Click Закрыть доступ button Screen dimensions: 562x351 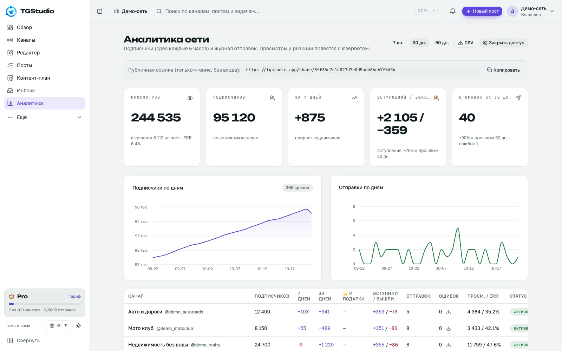tap(503, 43)
